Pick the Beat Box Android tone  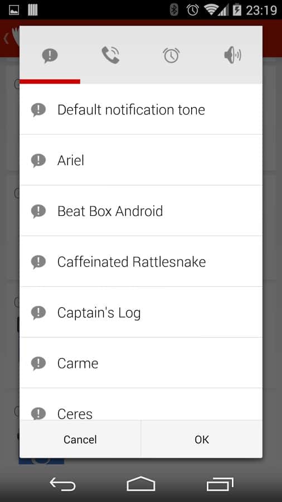(141, 211)
